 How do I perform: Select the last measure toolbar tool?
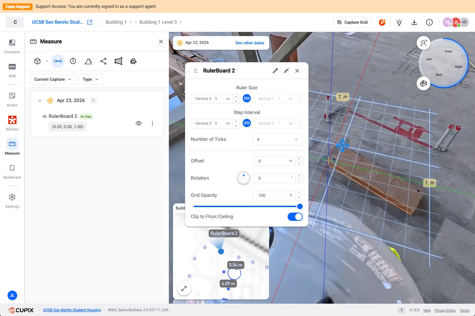(134, 61)
